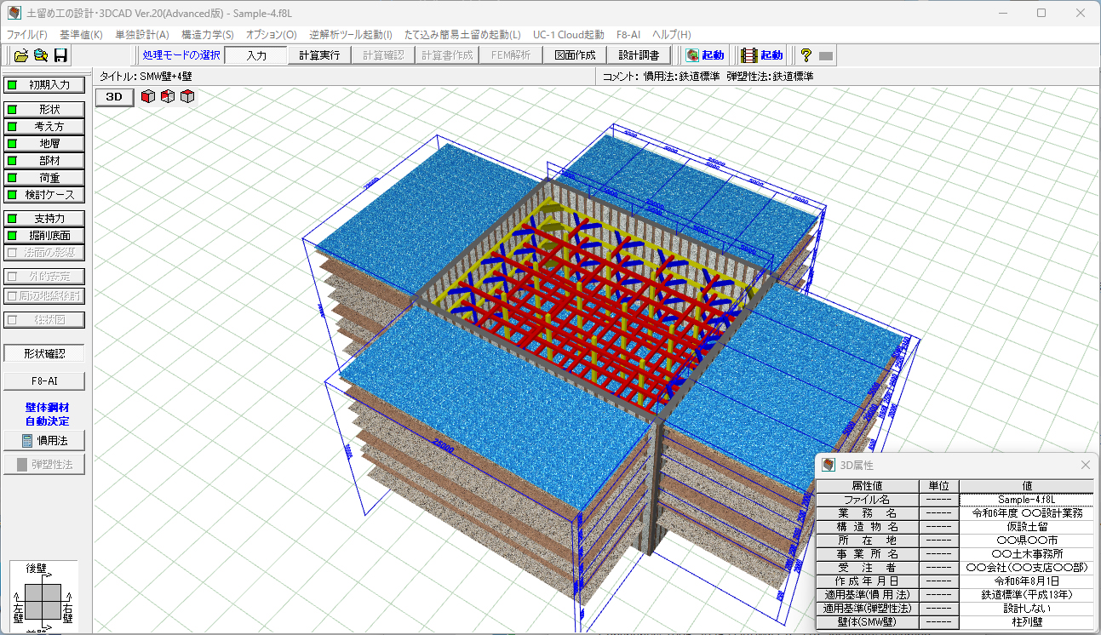Select the value 柱列壁

coord(1026,622)
